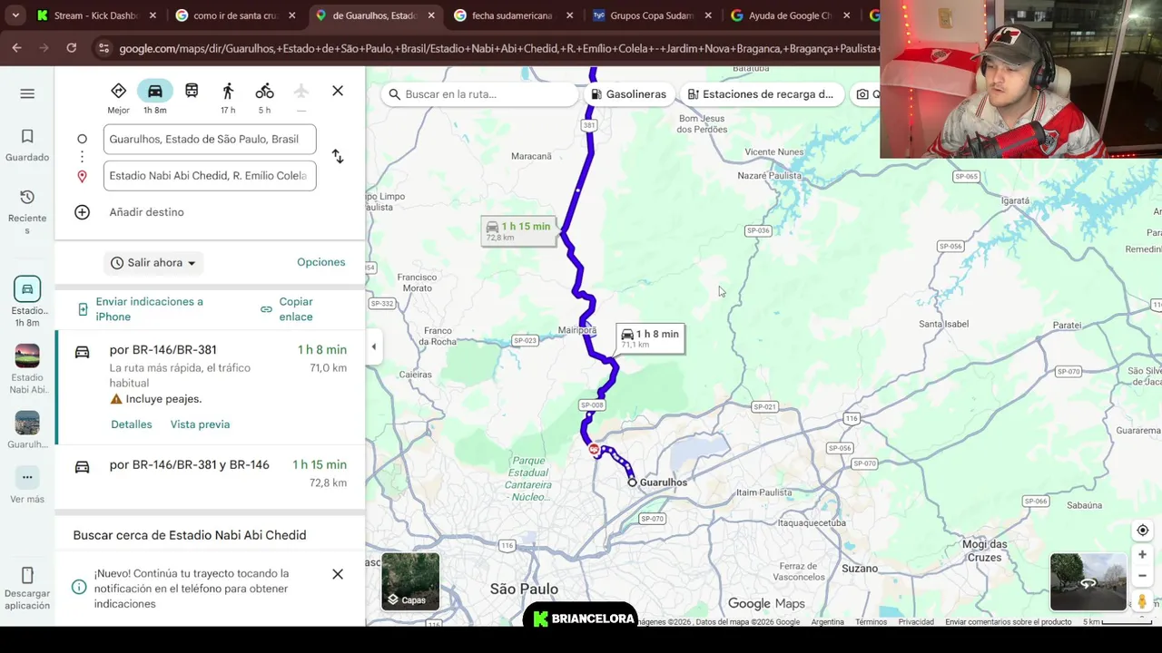Image resolution: width=1162 pixels, height=653 pixels.
Task: Select public transit travel mode icon
Action: point(192,91)
